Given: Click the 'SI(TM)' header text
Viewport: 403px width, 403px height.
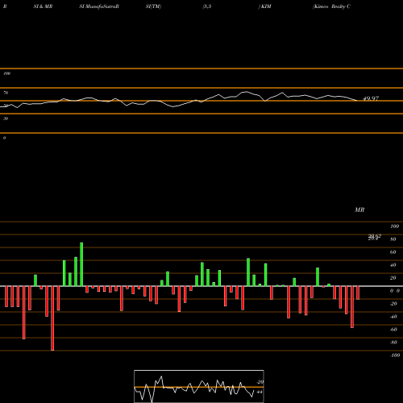Looking at the screenshot, I should pyautogui.click(x=153, y=6).
